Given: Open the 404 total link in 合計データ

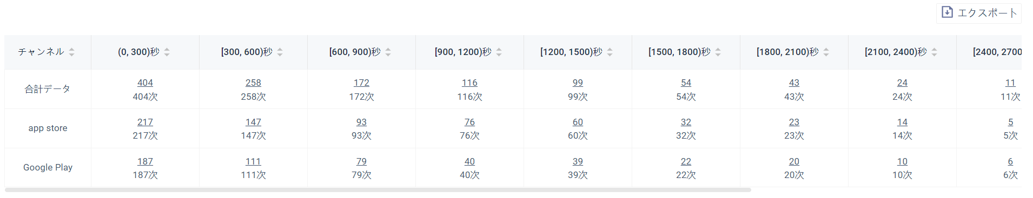Looking at the screenshot, I should point(145,83).
